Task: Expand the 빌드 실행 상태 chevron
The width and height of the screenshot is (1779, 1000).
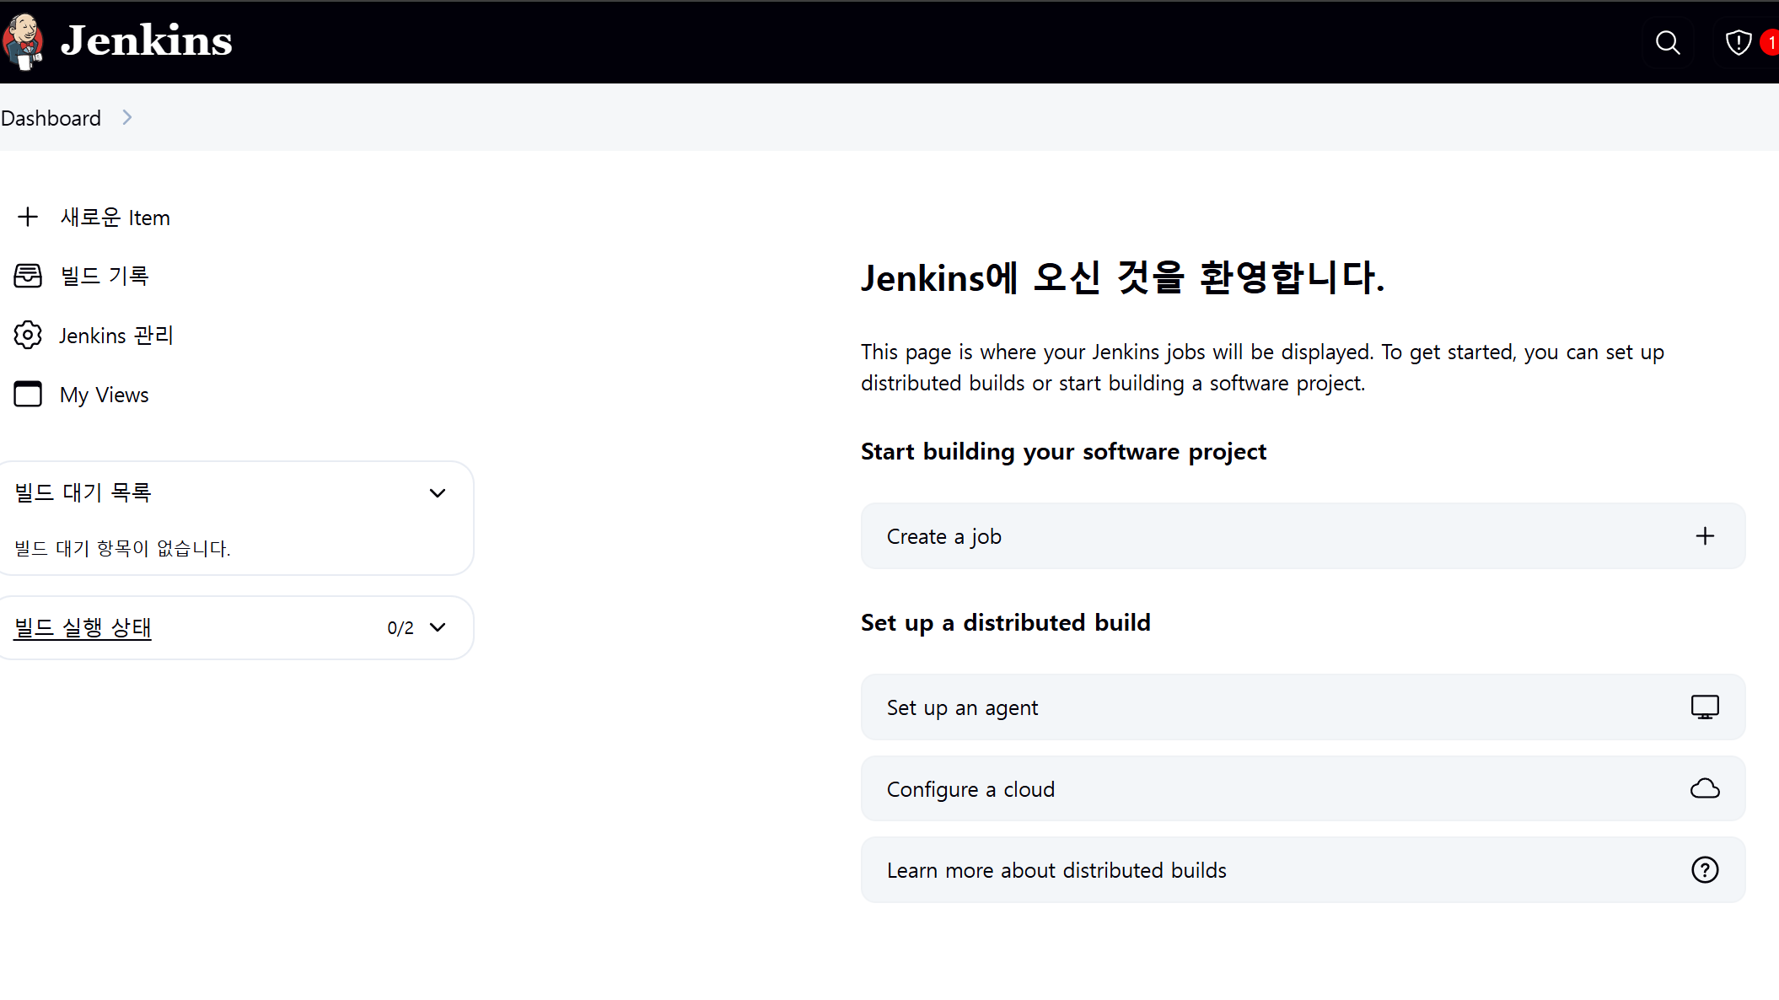Action: click(438, 627)
